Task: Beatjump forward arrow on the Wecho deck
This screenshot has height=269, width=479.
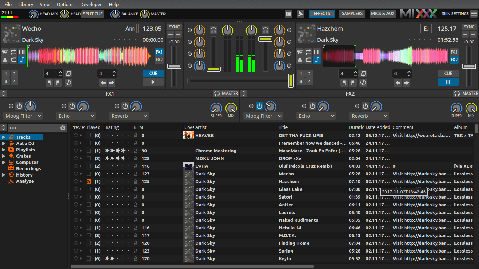Action: [x=112, y=83]
